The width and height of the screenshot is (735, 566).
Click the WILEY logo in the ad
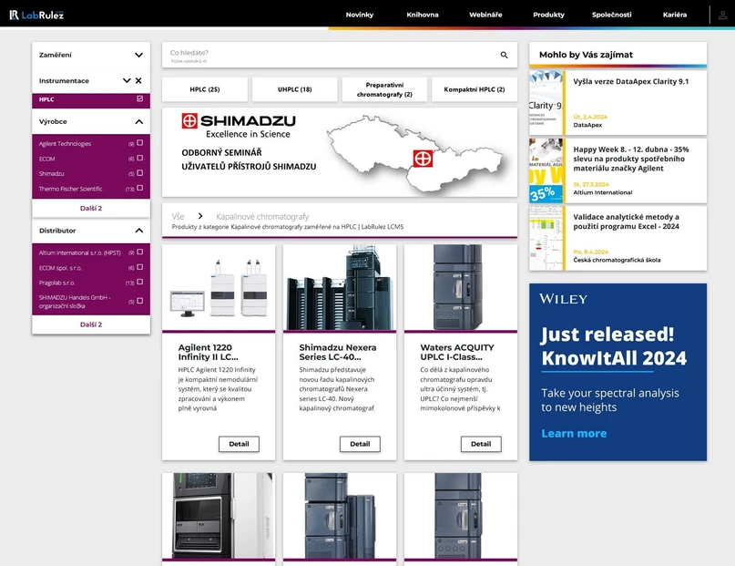(563, 298)
